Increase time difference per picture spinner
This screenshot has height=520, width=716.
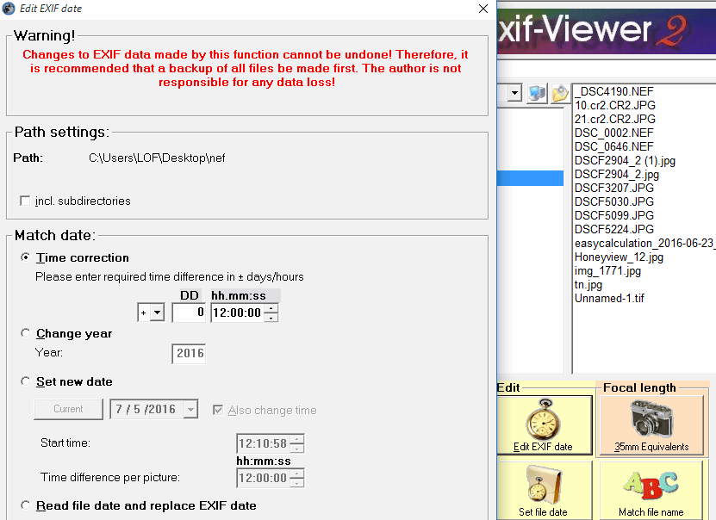297,474
